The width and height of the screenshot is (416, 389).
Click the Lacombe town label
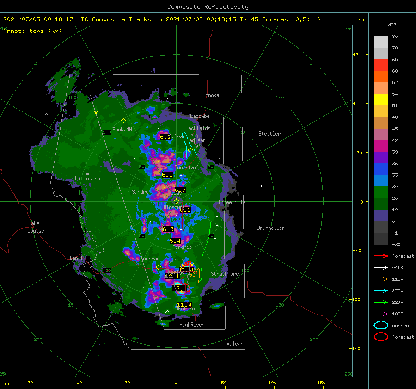point(200,116)
